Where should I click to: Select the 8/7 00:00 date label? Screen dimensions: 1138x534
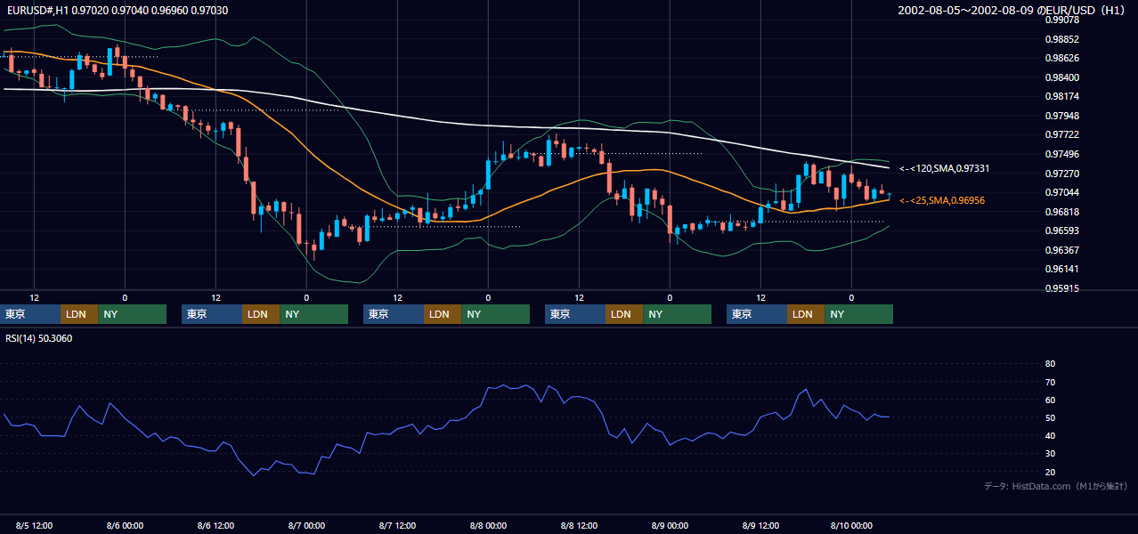coord(306,526)
